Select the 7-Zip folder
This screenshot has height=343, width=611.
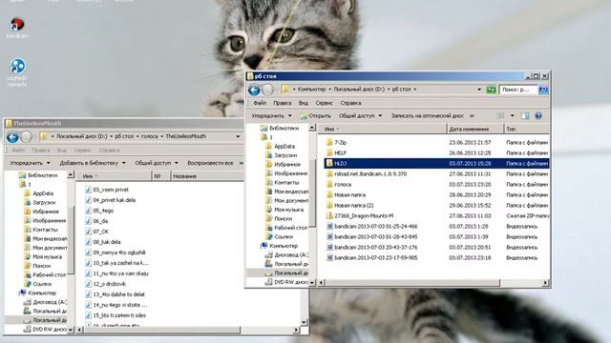click(x=336, y=142)
